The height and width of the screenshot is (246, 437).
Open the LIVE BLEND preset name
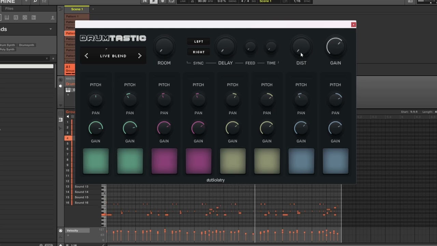click(x=113, y=56)
